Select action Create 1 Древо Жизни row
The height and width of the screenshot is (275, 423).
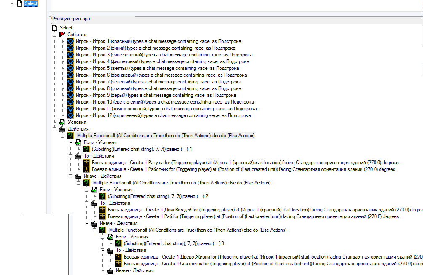(273, 257)
